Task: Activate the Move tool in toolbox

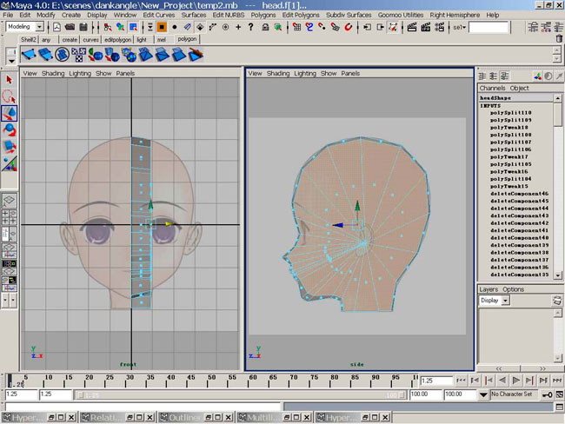Action: point(9,113)
